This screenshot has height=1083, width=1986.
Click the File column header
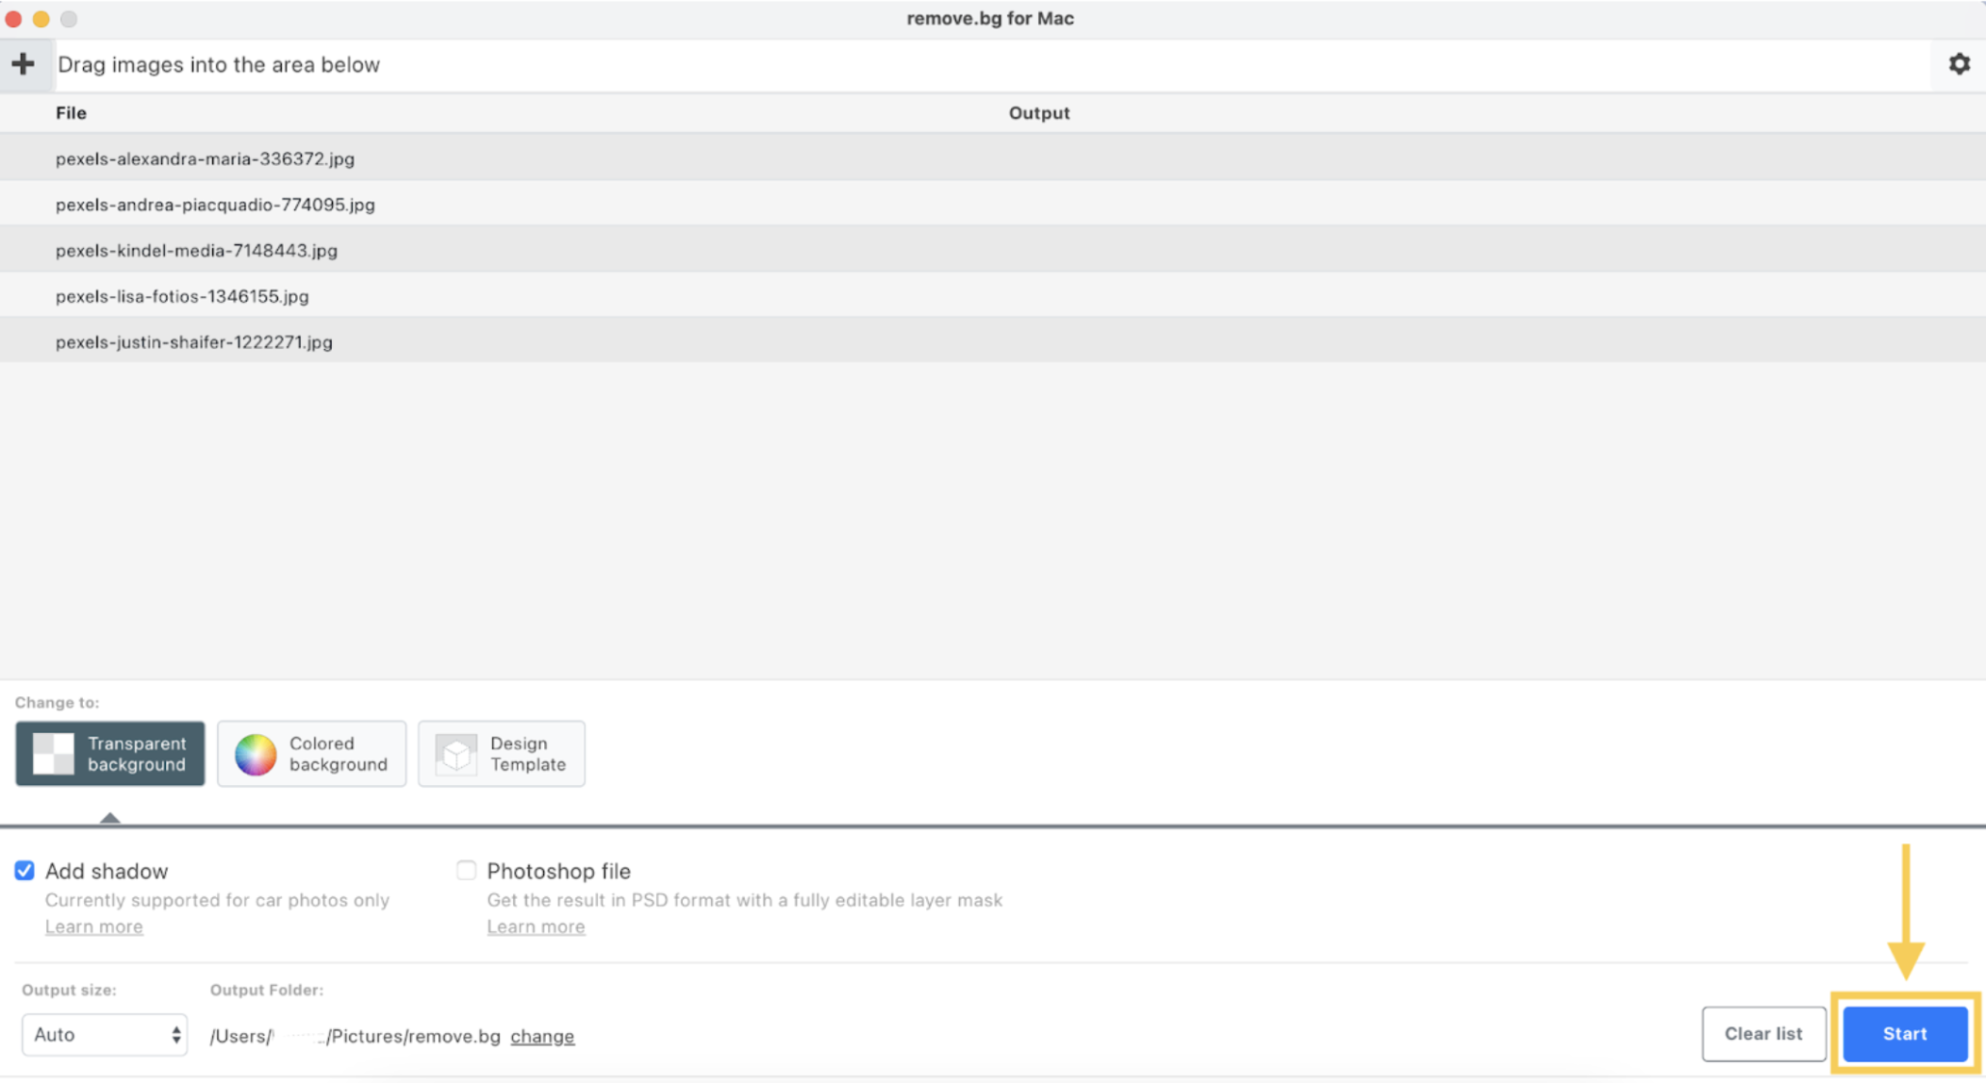pos(71,112)
